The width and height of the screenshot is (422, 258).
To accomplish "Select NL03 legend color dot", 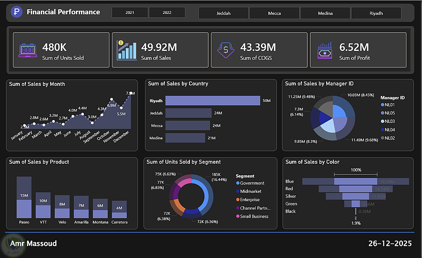I will [x=382, y=121].
